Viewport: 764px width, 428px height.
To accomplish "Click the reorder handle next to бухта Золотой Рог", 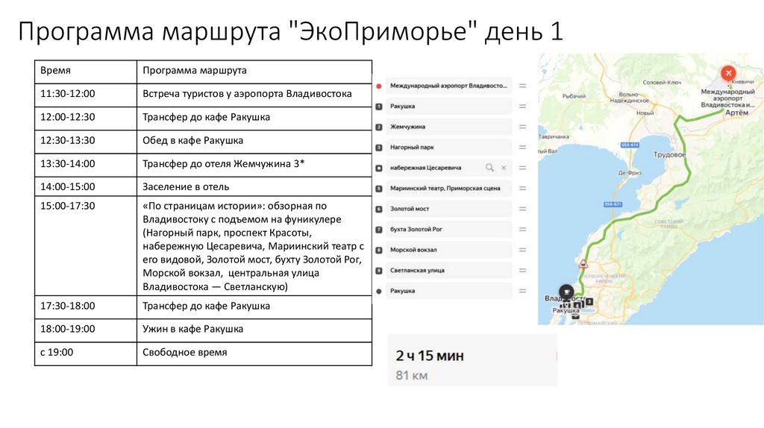I will click(x=522, y=230).
